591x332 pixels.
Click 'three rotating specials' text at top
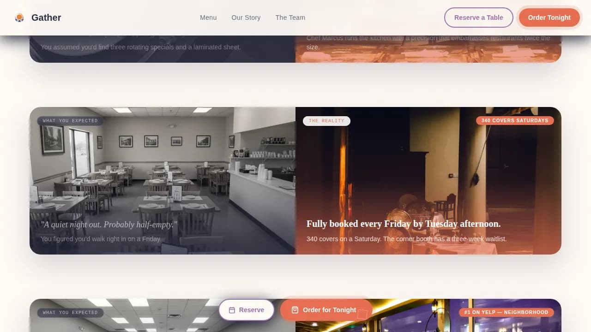[x=141, y=47]
